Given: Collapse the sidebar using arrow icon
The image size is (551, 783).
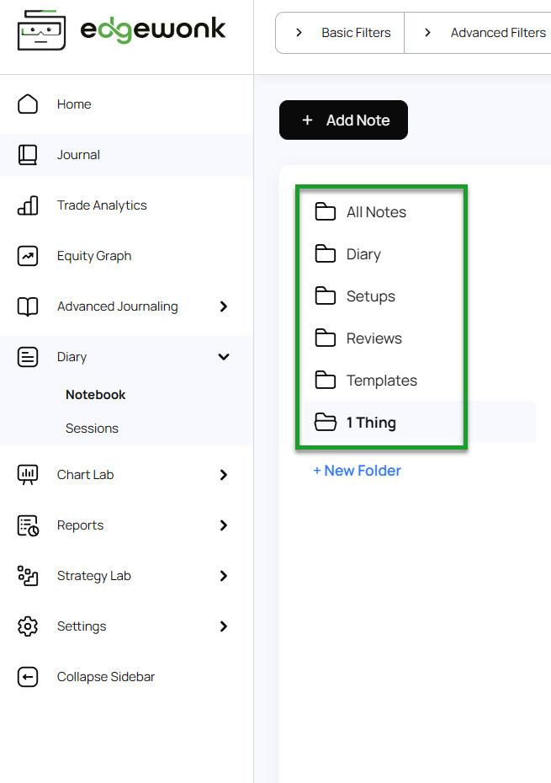Looking at the screenshot, I should point(28,677).
